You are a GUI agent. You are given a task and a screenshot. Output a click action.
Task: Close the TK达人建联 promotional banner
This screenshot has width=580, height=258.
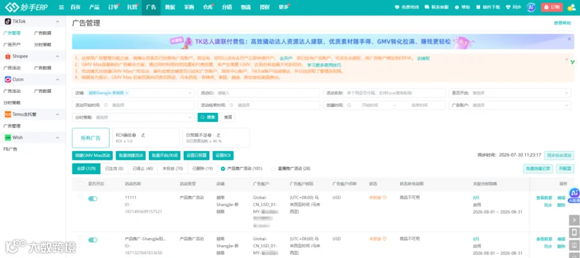pyautogui.click(x=569, y=39)
